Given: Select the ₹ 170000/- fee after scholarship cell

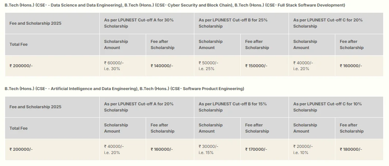Looking at the screenshot, I should 264,150.
